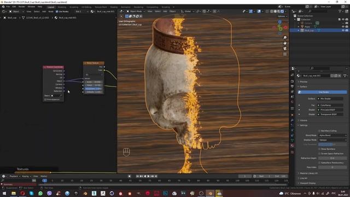The image size is (350, 197).
Task: Click the Blender logo menu icon
Action: pyautogui.click(x=3, y=7)
